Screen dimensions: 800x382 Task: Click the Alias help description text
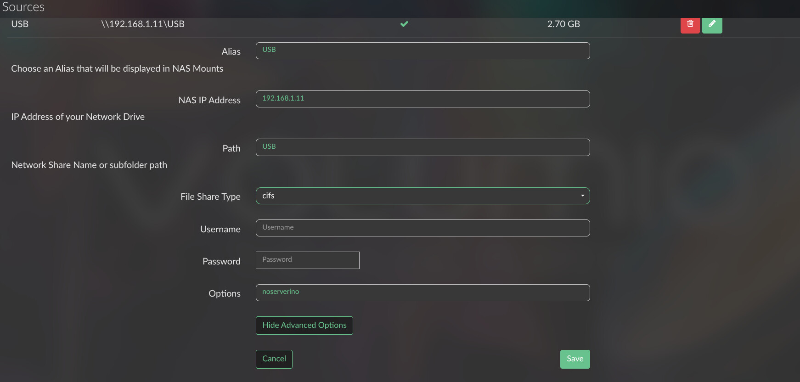(x=117, y=69)
